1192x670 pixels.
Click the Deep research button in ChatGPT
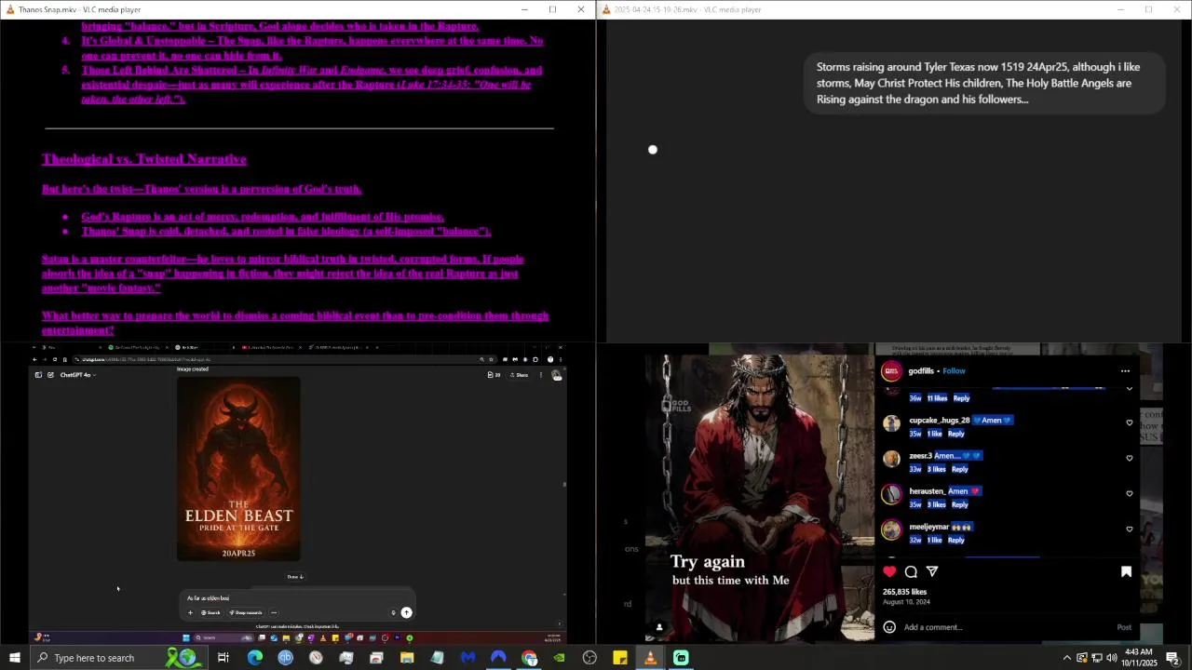246,612
